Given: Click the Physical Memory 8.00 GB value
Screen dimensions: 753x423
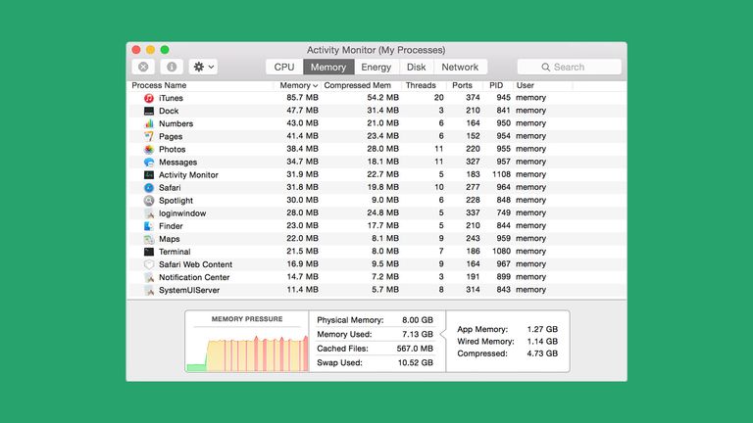Looking at the screenshot, I should tap(418, 320).
